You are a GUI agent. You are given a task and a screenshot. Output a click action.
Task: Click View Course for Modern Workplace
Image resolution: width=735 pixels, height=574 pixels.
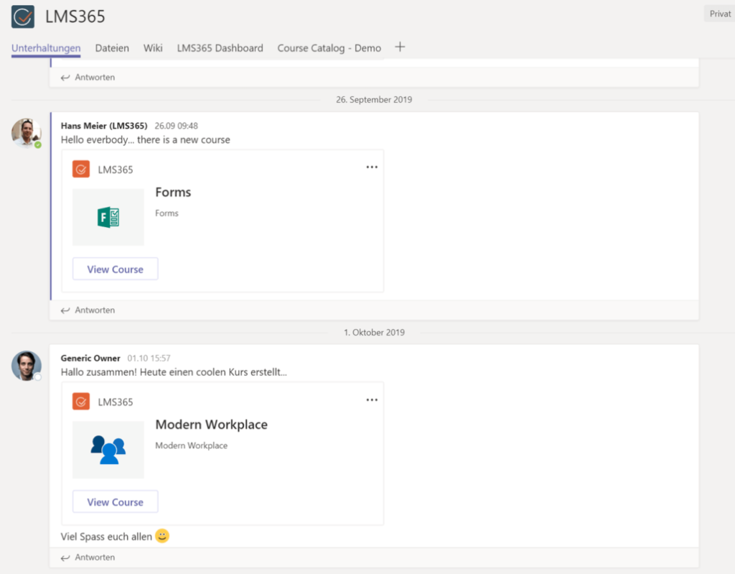point(115,501)
